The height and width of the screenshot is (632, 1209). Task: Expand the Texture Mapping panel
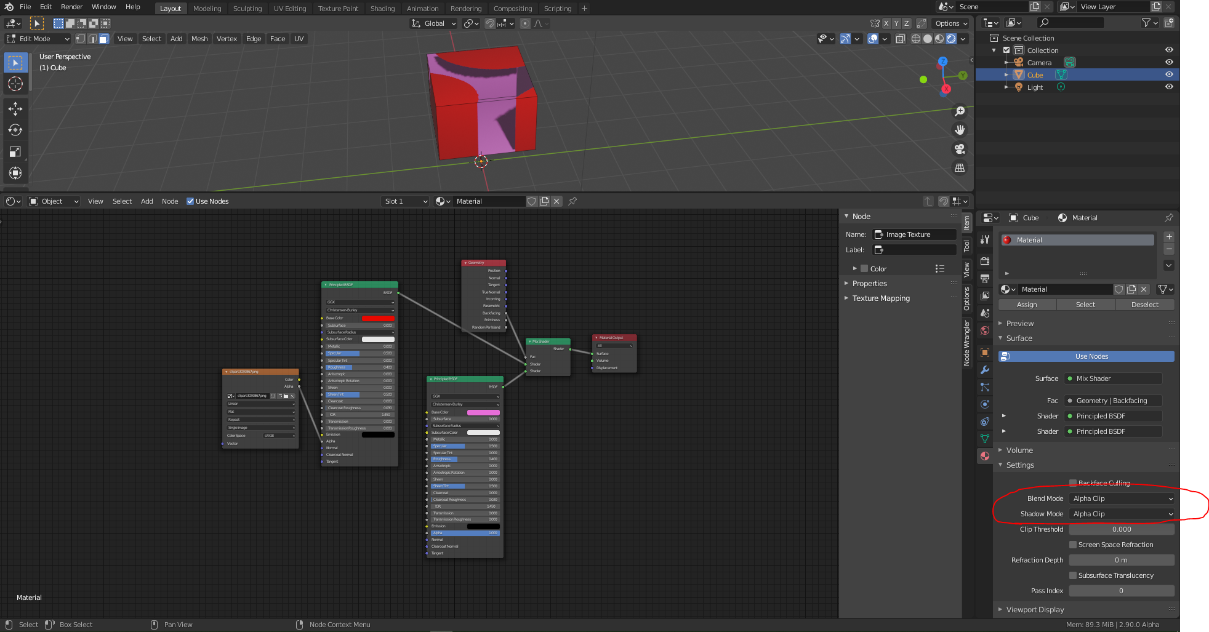[x=880, y=298]
